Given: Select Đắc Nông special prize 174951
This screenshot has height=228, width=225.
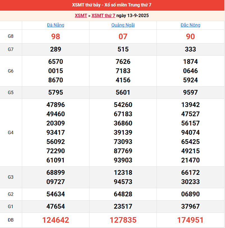Looking at the screenshot, I should 190,220.
